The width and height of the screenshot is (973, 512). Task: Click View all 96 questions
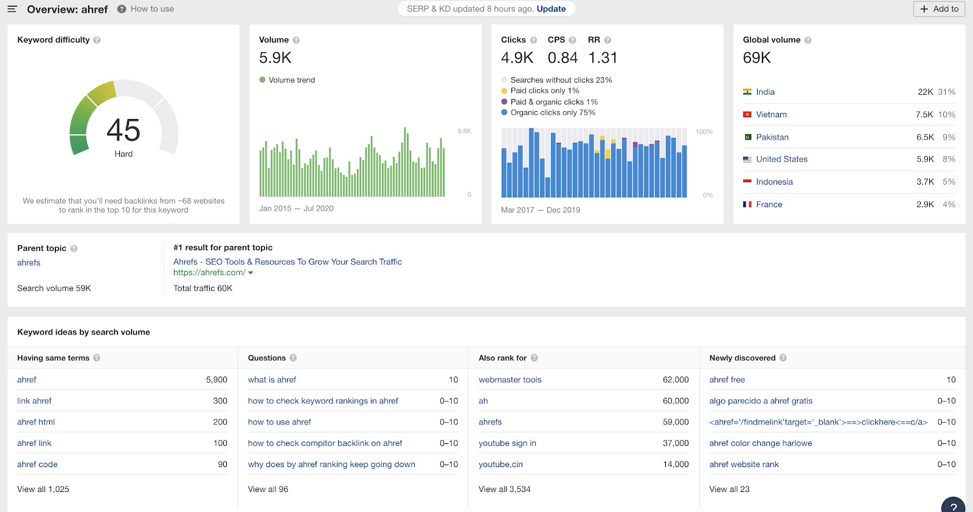coord(268,490)
